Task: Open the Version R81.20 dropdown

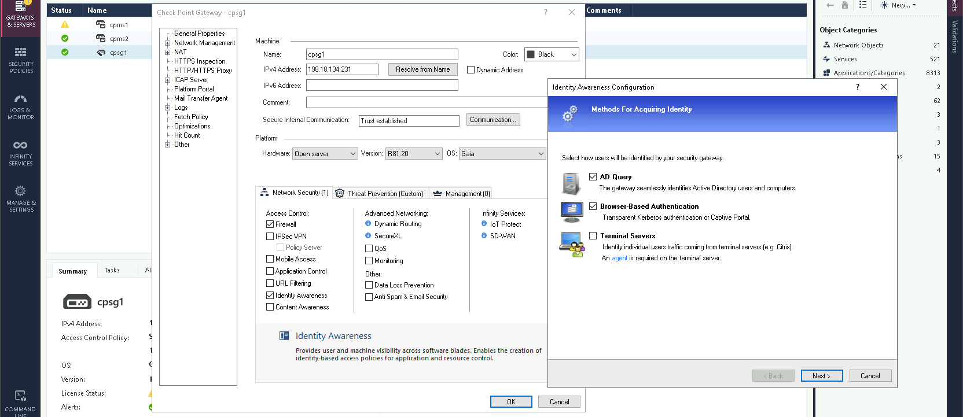Action: tap(414, 154)
